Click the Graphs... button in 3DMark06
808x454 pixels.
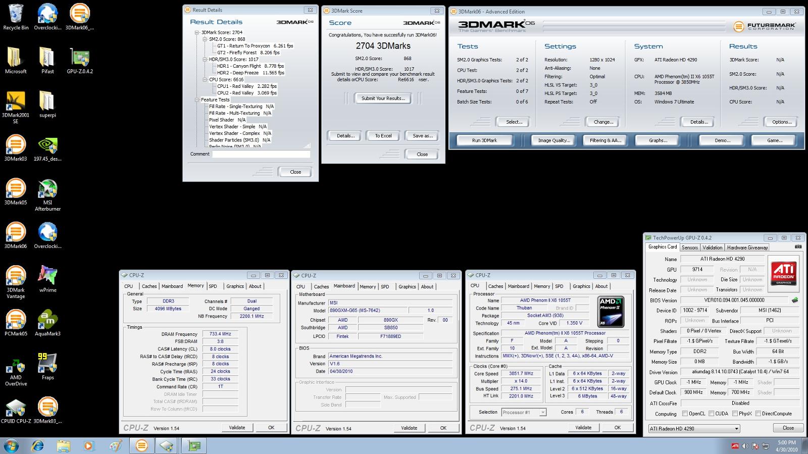[658, 140]
